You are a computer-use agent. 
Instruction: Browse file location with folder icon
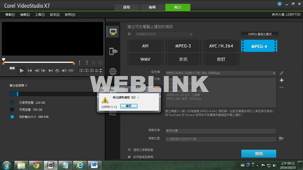(281, 139)
